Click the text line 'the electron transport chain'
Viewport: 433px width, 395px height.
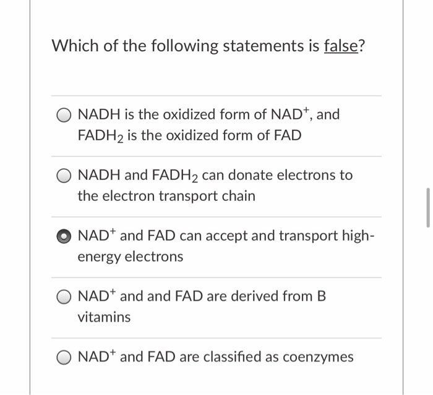pos(166,196)
